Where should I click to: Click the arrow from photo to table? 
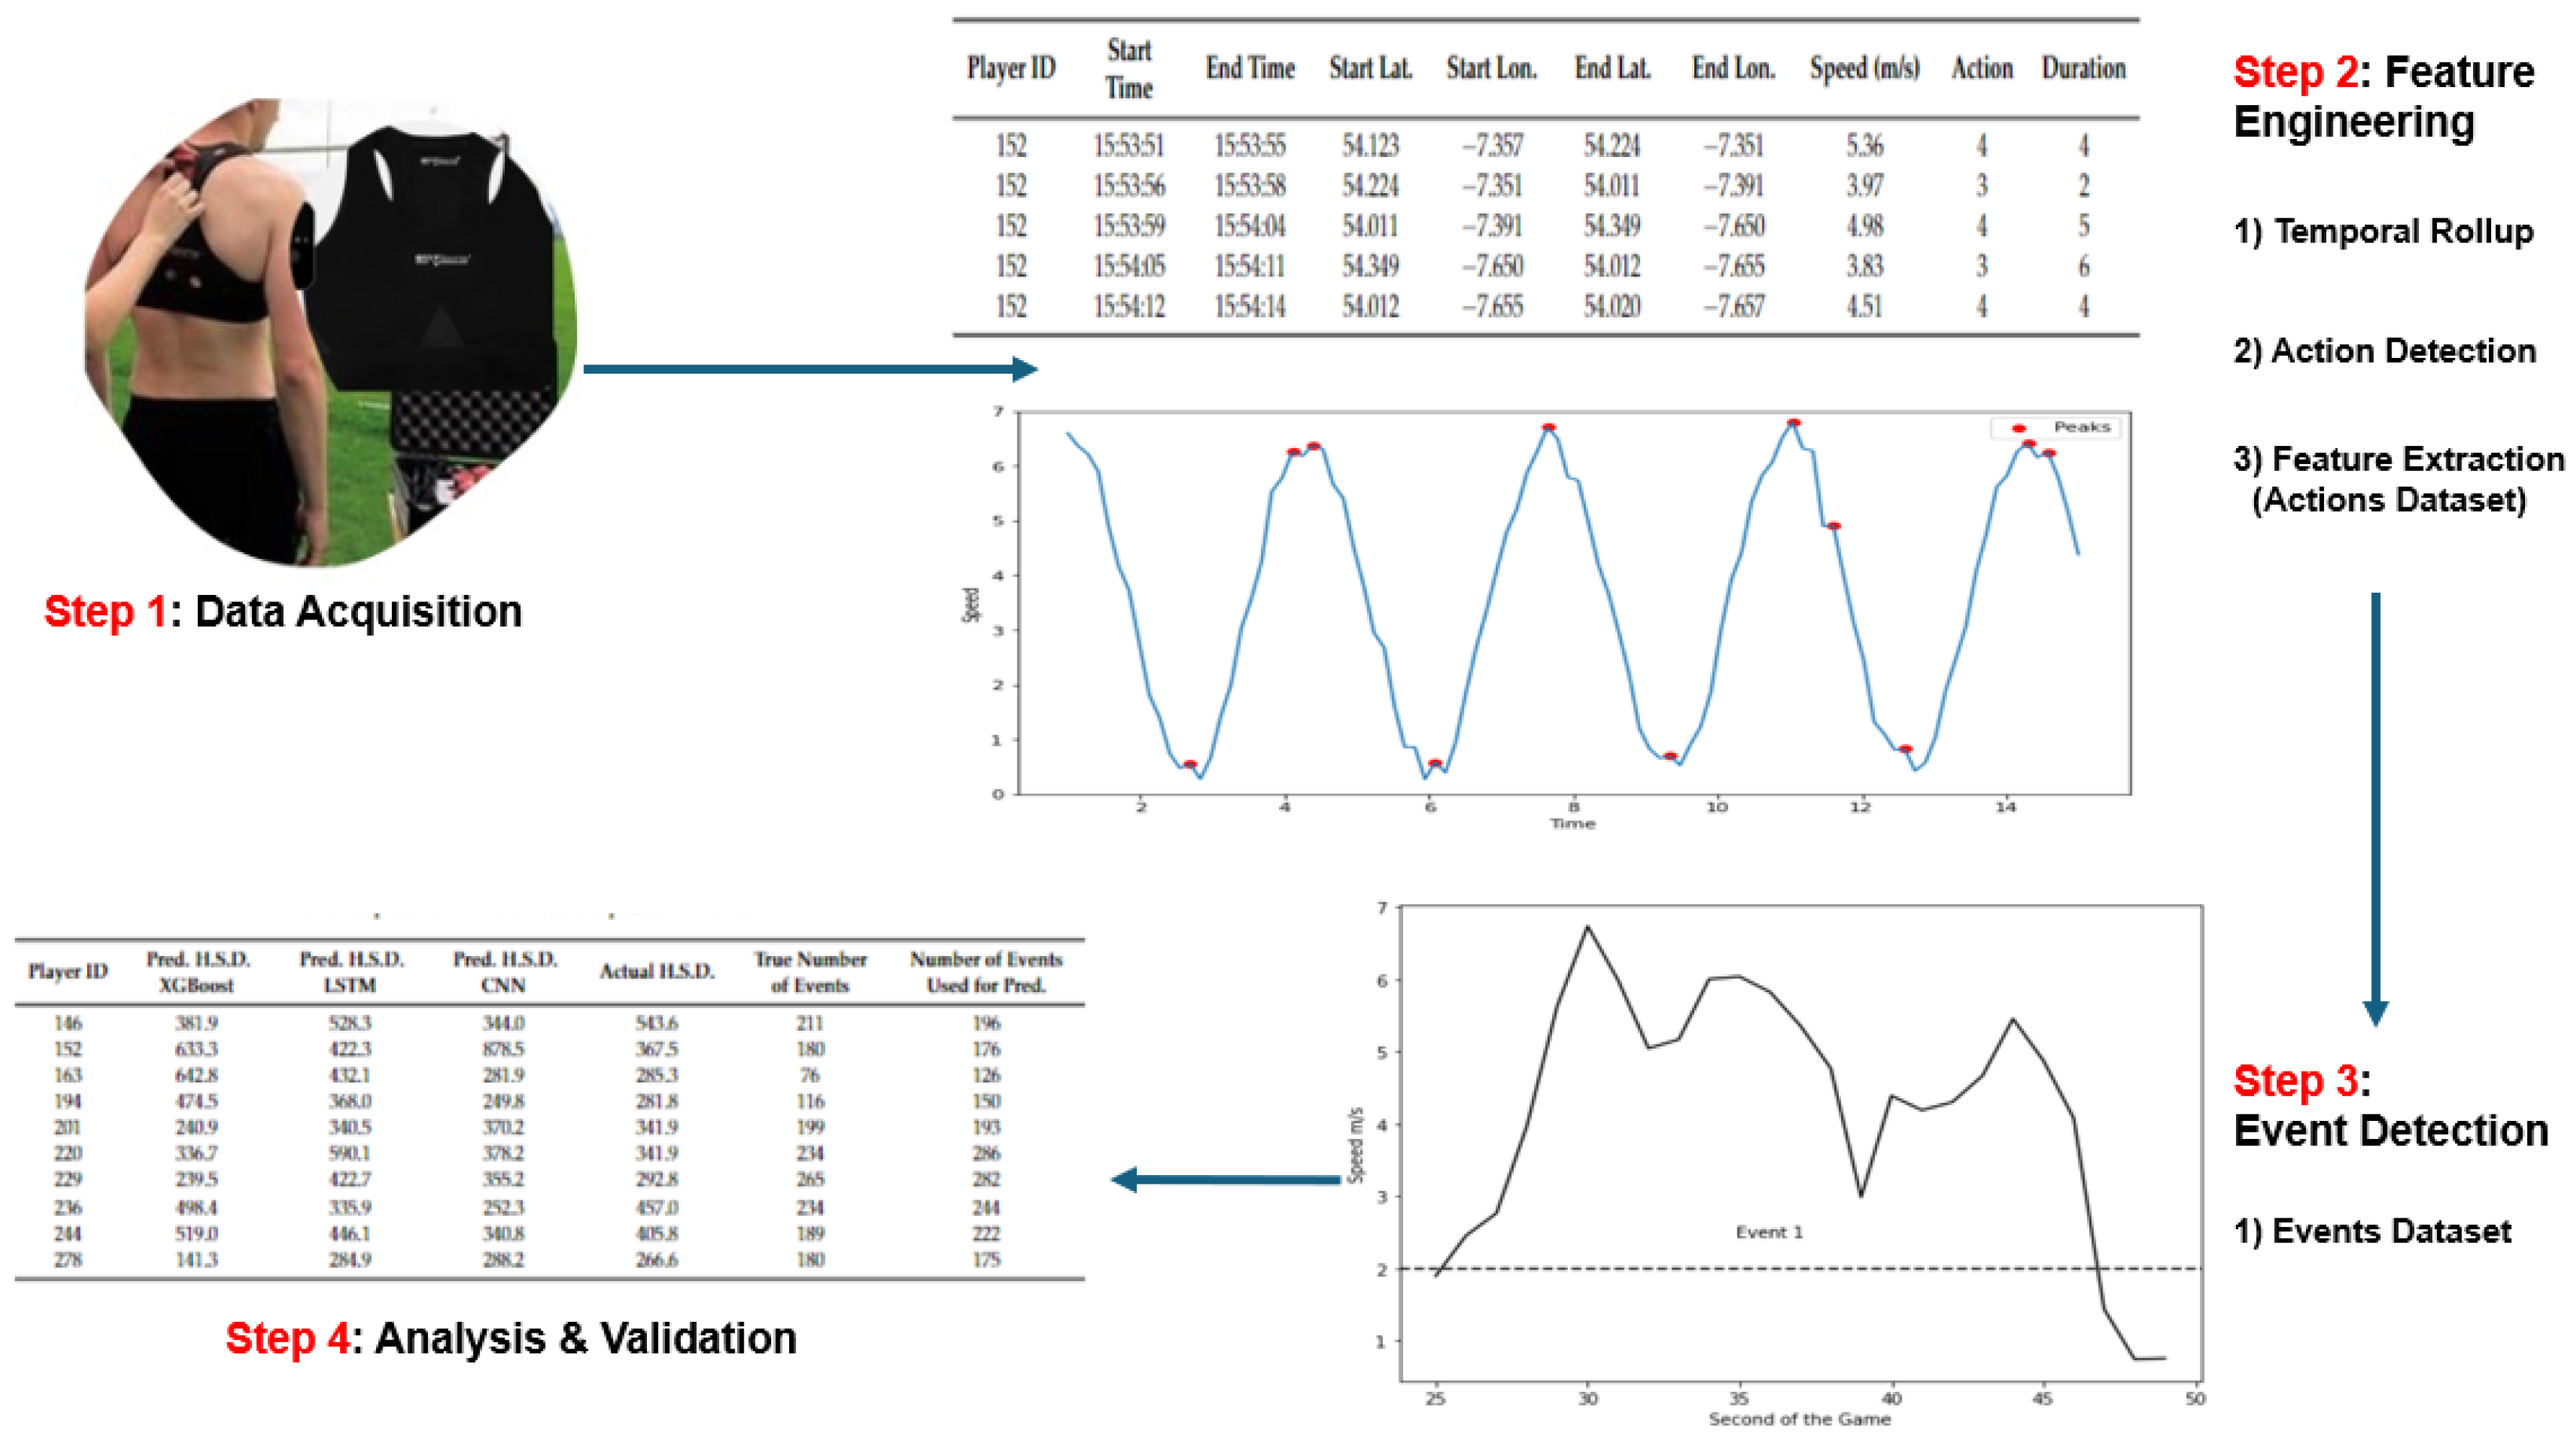tap(810, 369)
